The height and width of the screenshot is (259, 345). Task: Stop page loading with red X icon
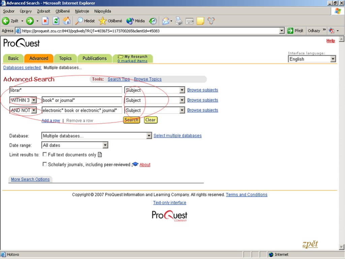pos(45,21)
